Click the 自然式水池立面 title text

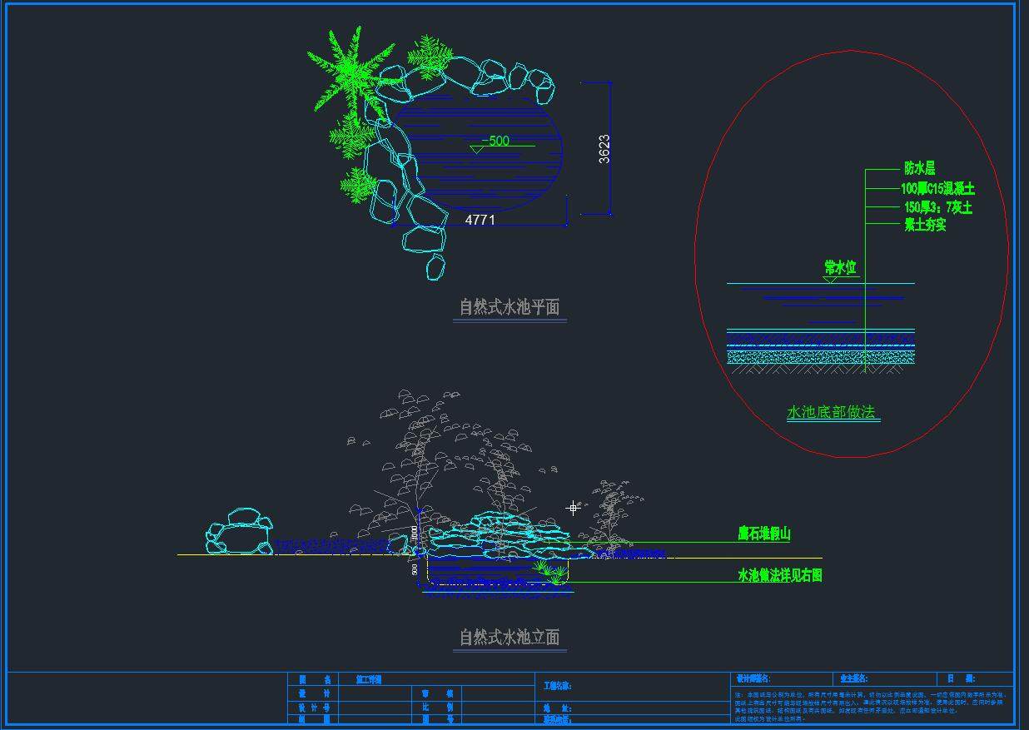pos(510,638)
